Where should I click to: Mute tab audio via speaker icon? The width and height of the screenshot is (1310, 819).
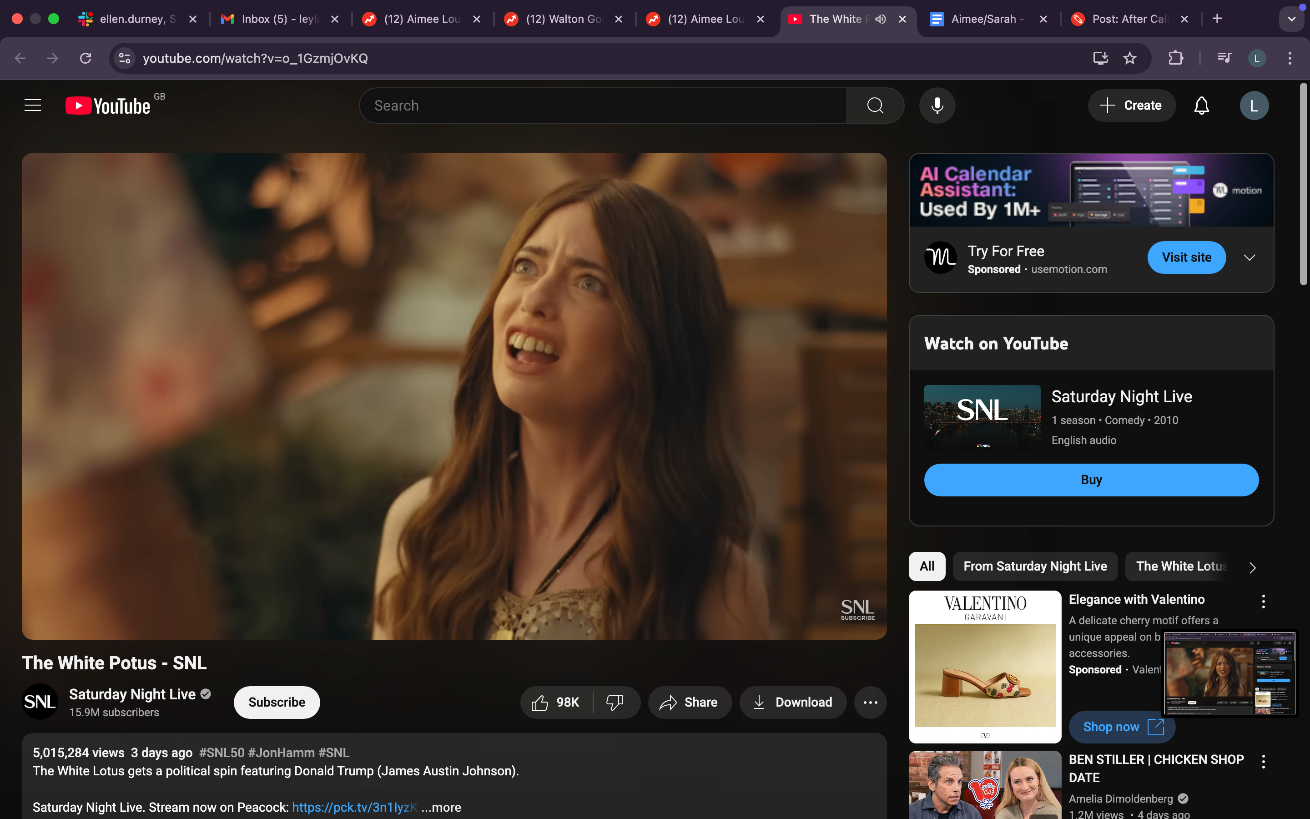pos(881,19)
